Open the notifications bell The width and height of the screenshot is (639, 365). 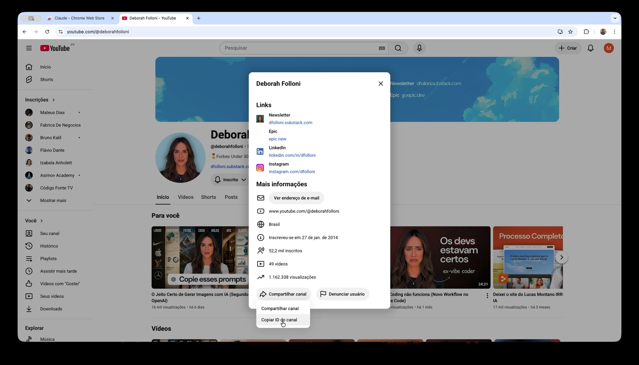[x=591, y=48]
